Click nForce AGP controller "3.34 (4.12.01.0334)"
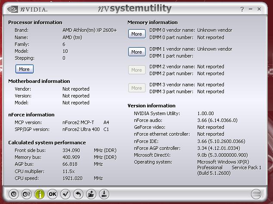Screen dimensions: 273x204 219,148
